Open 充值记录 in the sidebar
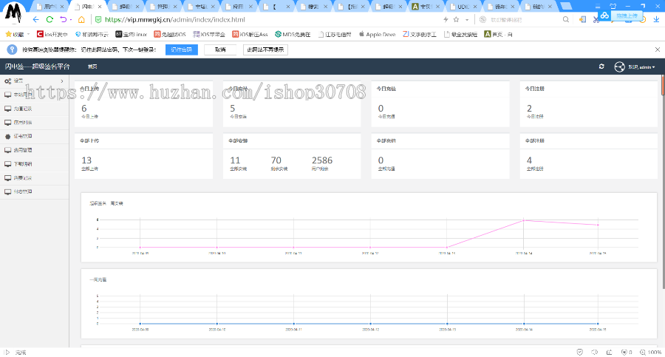665x357 pixels. pyautogui.click(x=34, y=109)
